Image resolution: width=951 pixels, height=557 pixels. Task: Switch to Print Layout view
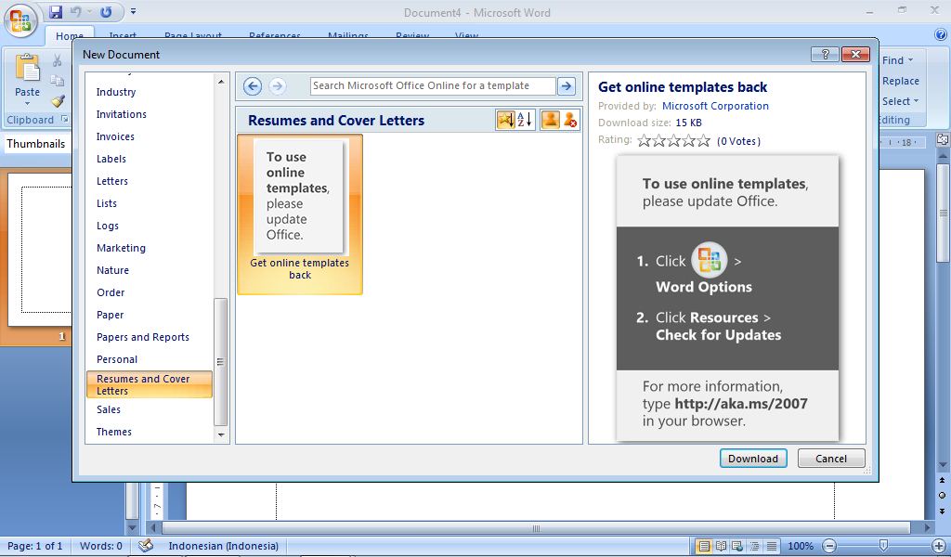(704, 546)
